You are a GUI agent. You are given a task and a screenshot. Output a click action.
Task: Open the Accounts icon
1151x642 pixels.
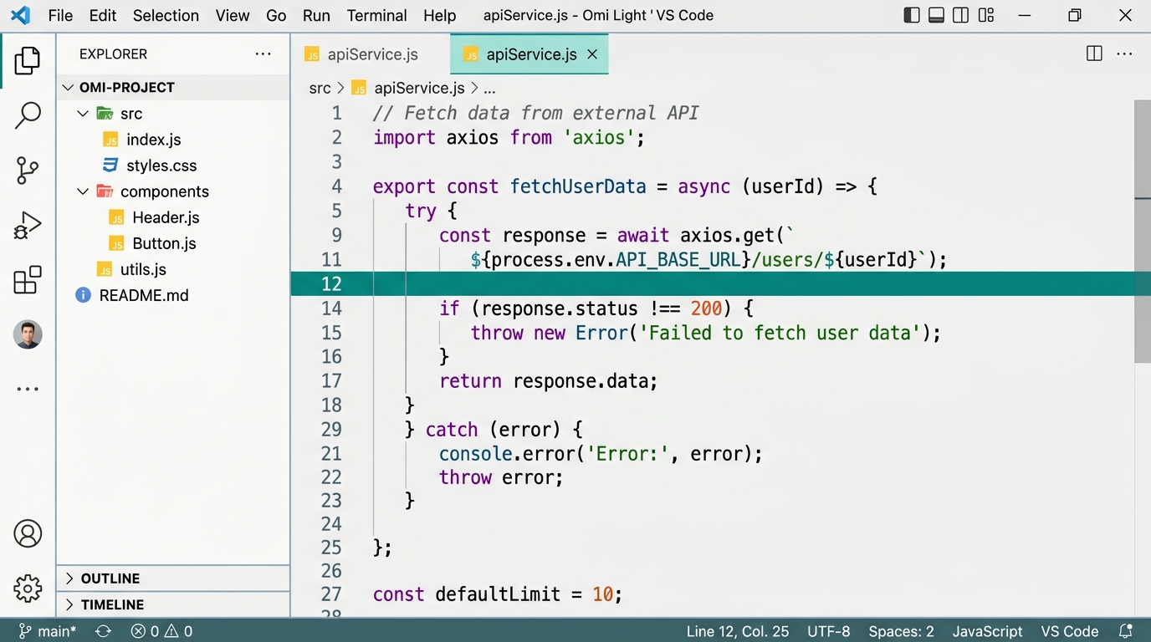28,533
